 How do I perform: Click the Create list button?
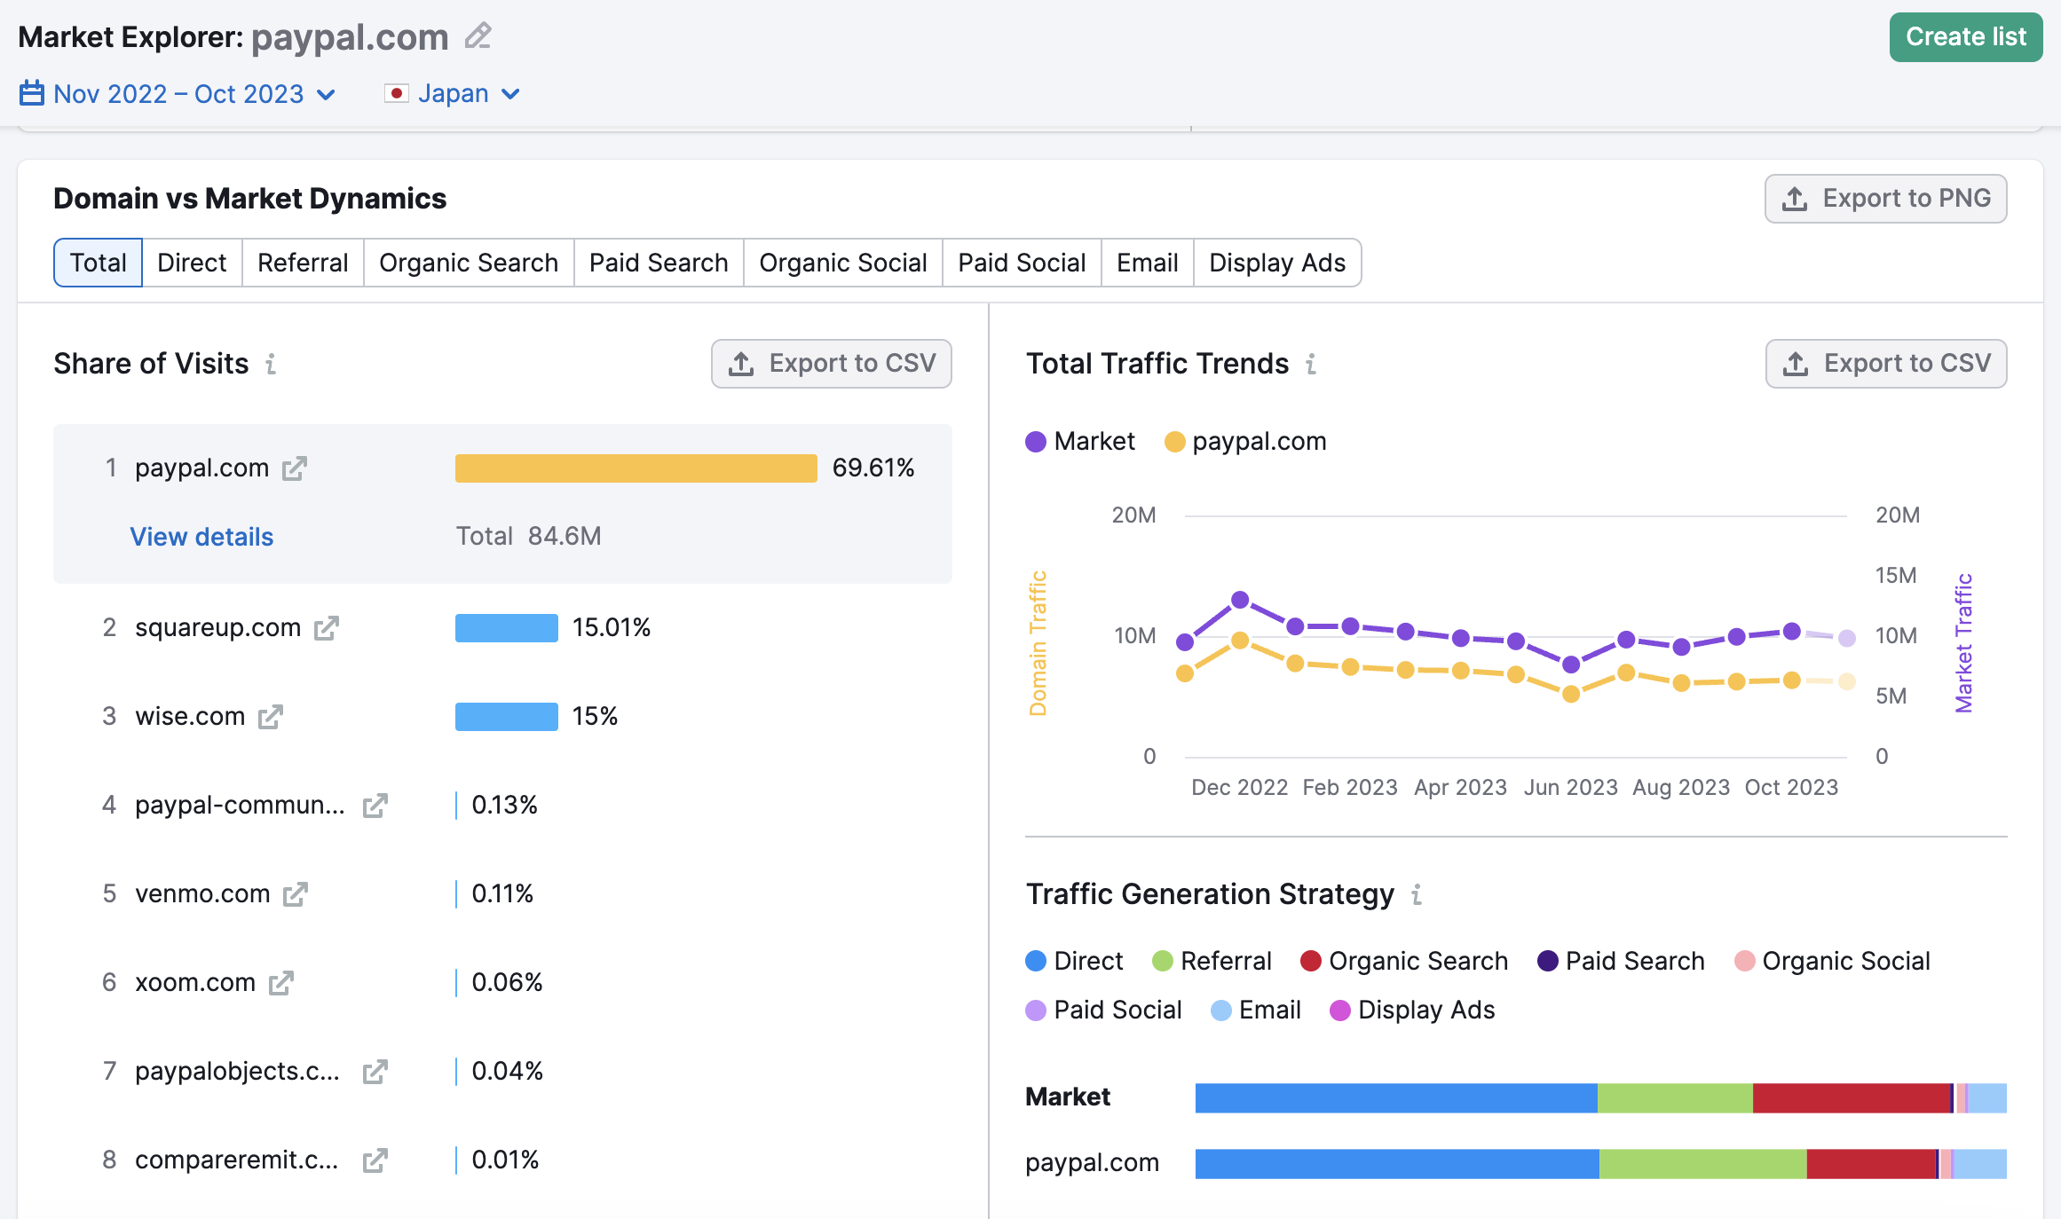[1965, 36]
